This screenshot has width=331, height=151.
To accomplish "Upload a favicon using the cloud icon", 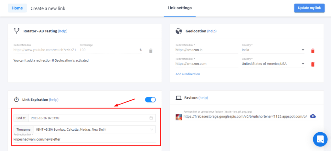I will (313, 116).
